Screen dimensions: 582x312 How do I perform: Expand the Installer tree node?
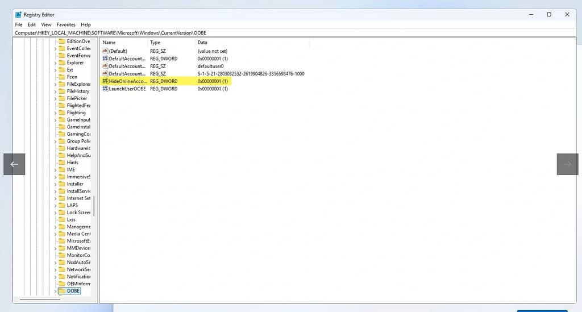pyautogui.click(x=55, y=184)
